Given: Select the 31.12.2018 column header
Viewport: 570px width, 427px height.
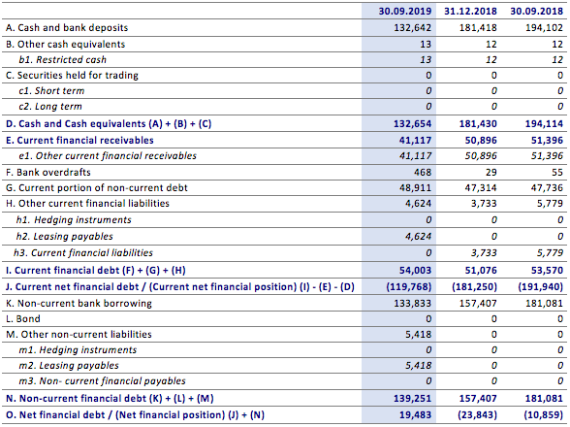Looking at the screenshot, I should coord(470,11).
